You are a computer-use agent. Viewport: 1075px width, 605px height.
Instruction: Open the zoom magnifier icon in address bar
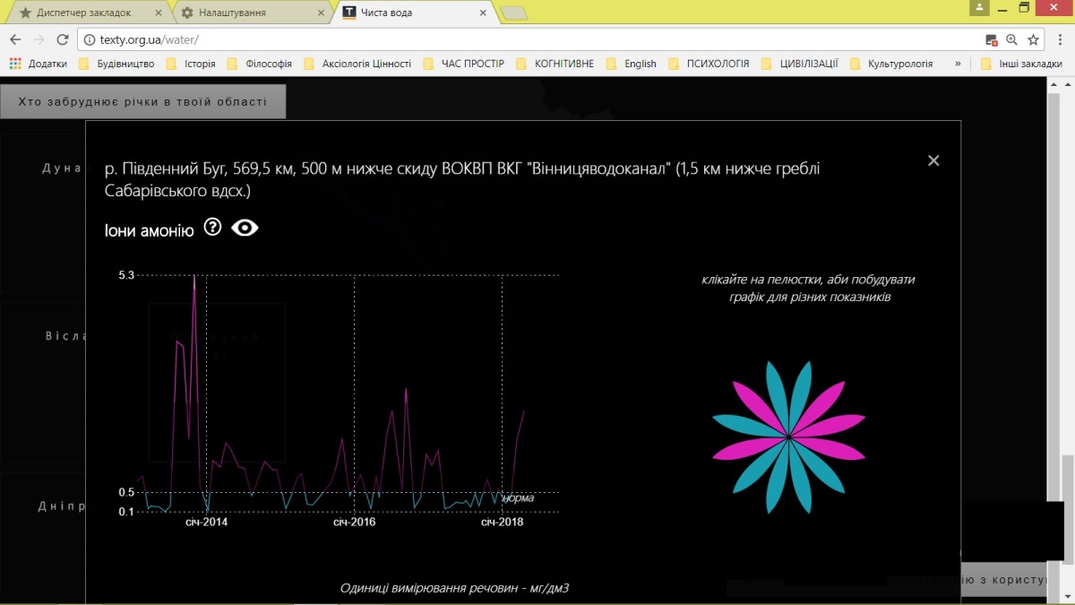point(1012,39)
